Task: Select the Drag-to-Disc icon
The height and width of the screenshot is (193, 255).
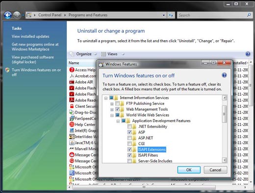Action: (x=72, y=112)
